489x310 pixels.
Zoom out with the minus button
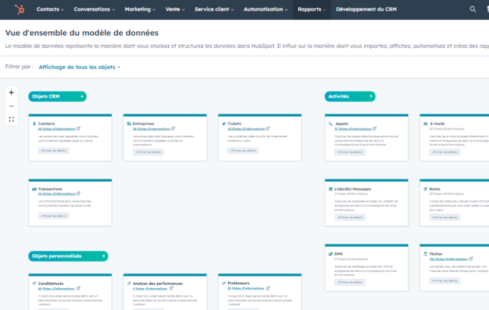11,106
